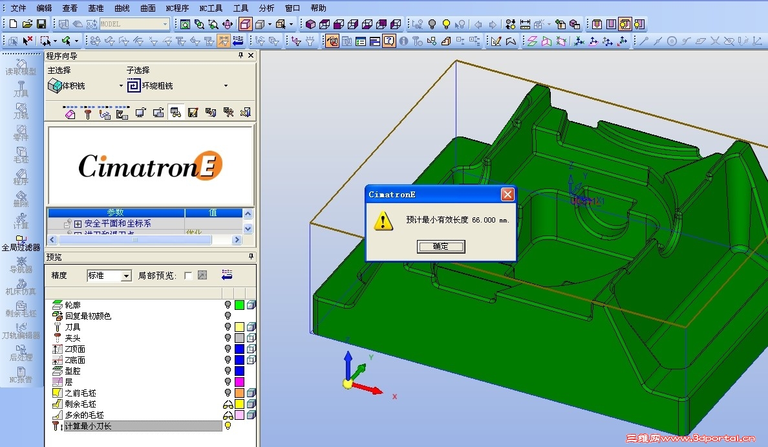Click the right arrow of parameter table scrollbar
The height and width of the screenshot is (447, 768).
coord(237,240)
